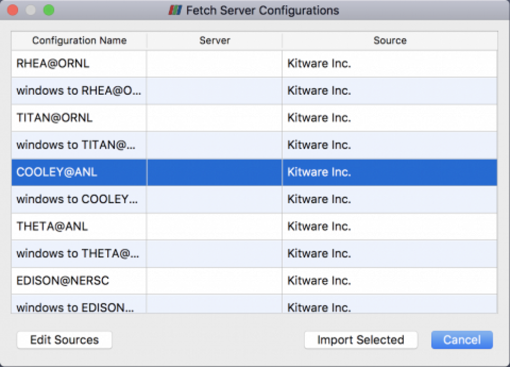Select windows to EDISON... entry
This screenshot has height=367, width=510.
[78, 307]
